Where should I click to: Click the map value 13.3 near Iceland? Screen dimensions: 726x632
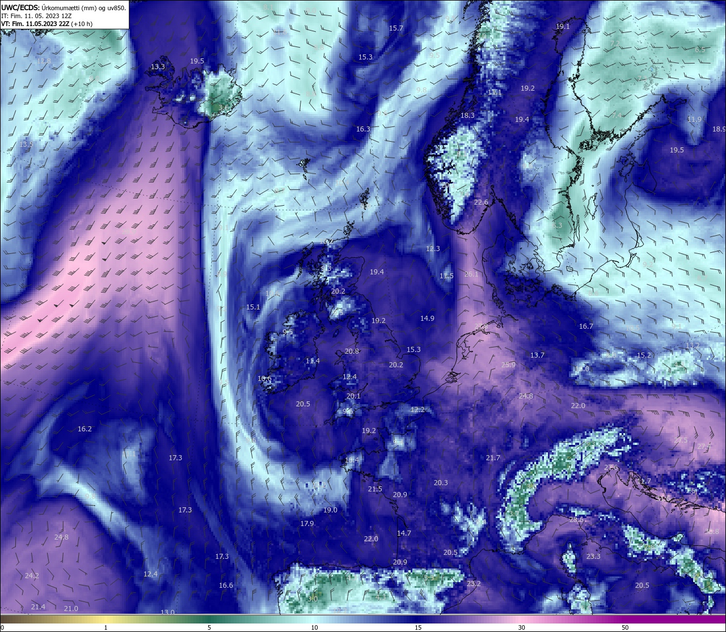(158, 66)
